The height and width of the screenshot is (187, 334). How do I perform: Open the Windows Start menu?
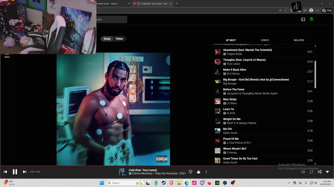[x=102, y=183]
